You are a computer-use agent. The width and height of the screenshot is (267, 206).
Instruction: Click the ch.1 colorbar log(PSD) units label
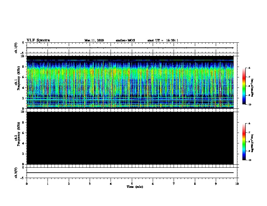pyautogui.click(x=253, y=88)
